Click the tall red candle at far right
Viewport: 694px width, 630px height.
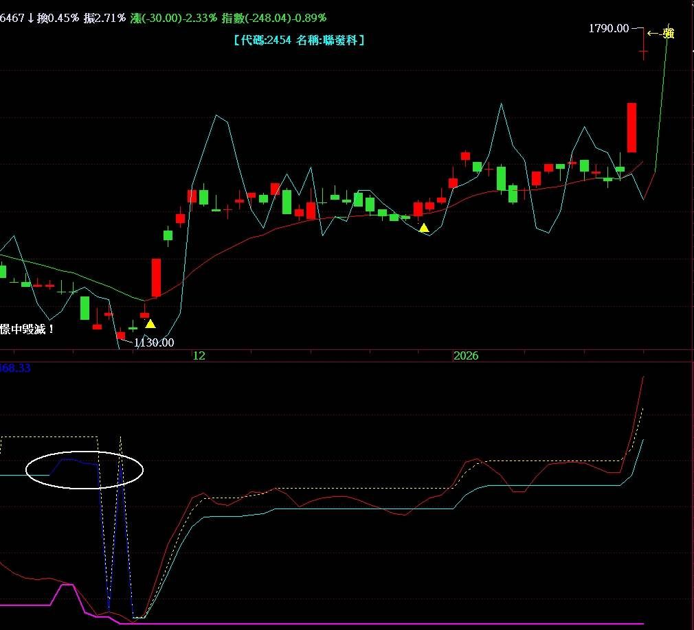tap(631, 128)
